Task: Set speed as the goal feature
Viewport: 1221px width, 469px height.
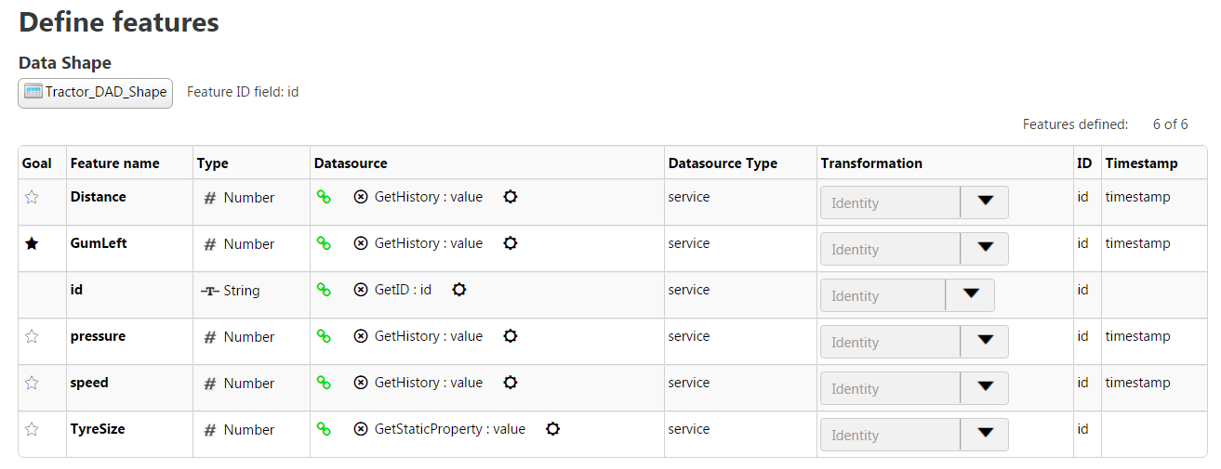Action: click(x=32, y=383)
